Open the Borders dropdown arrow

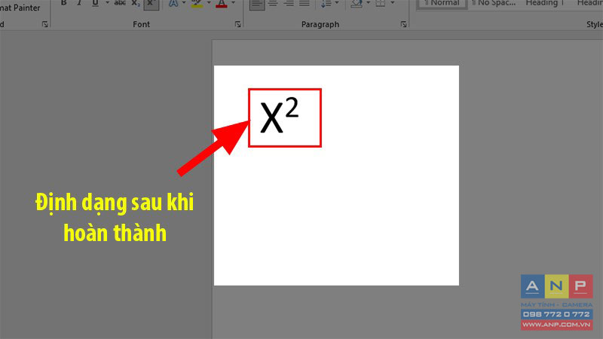point(392,3)
